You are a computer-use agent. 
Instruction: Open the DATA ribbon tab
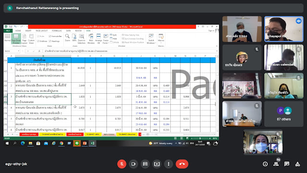pos(68,31)
